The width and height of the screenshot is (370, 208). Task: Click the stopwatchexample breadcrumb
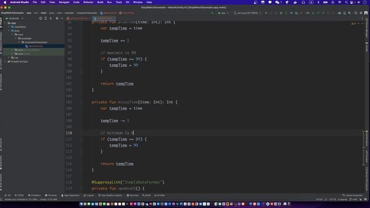click(x=87, y=13)
